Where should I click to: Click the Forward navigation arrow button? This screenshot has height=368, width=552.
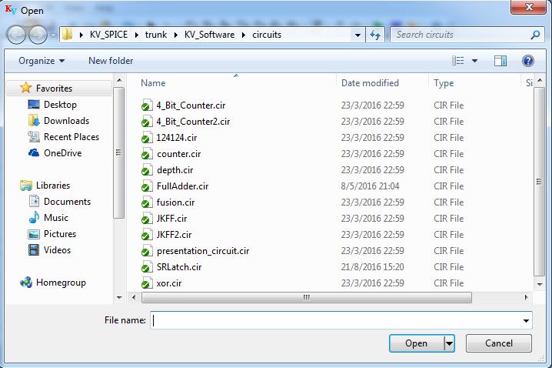coord(38,35)
